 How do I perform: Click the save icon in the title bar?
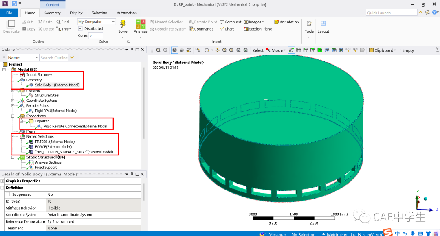14,4
